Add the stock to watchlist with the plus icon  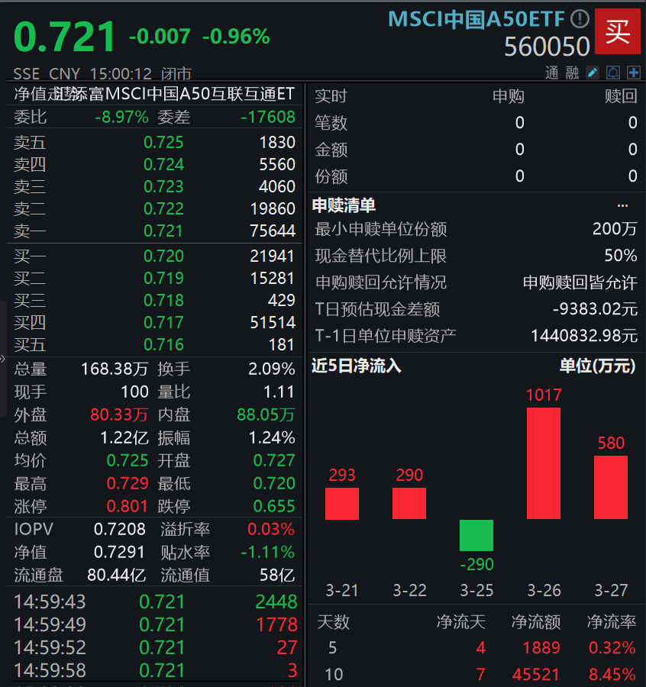[633, 73]
